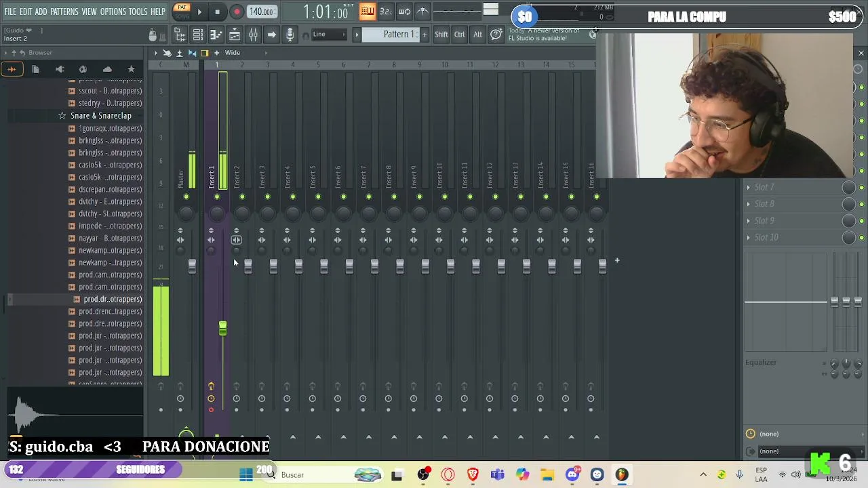
Task: Click the Stop playback button
Action: 217,12
